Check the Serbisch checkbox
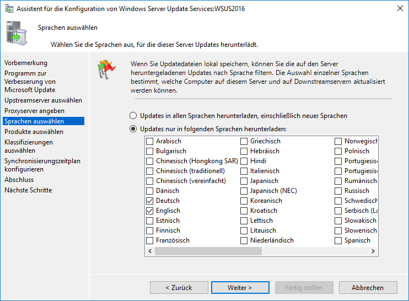 point(338,211)
